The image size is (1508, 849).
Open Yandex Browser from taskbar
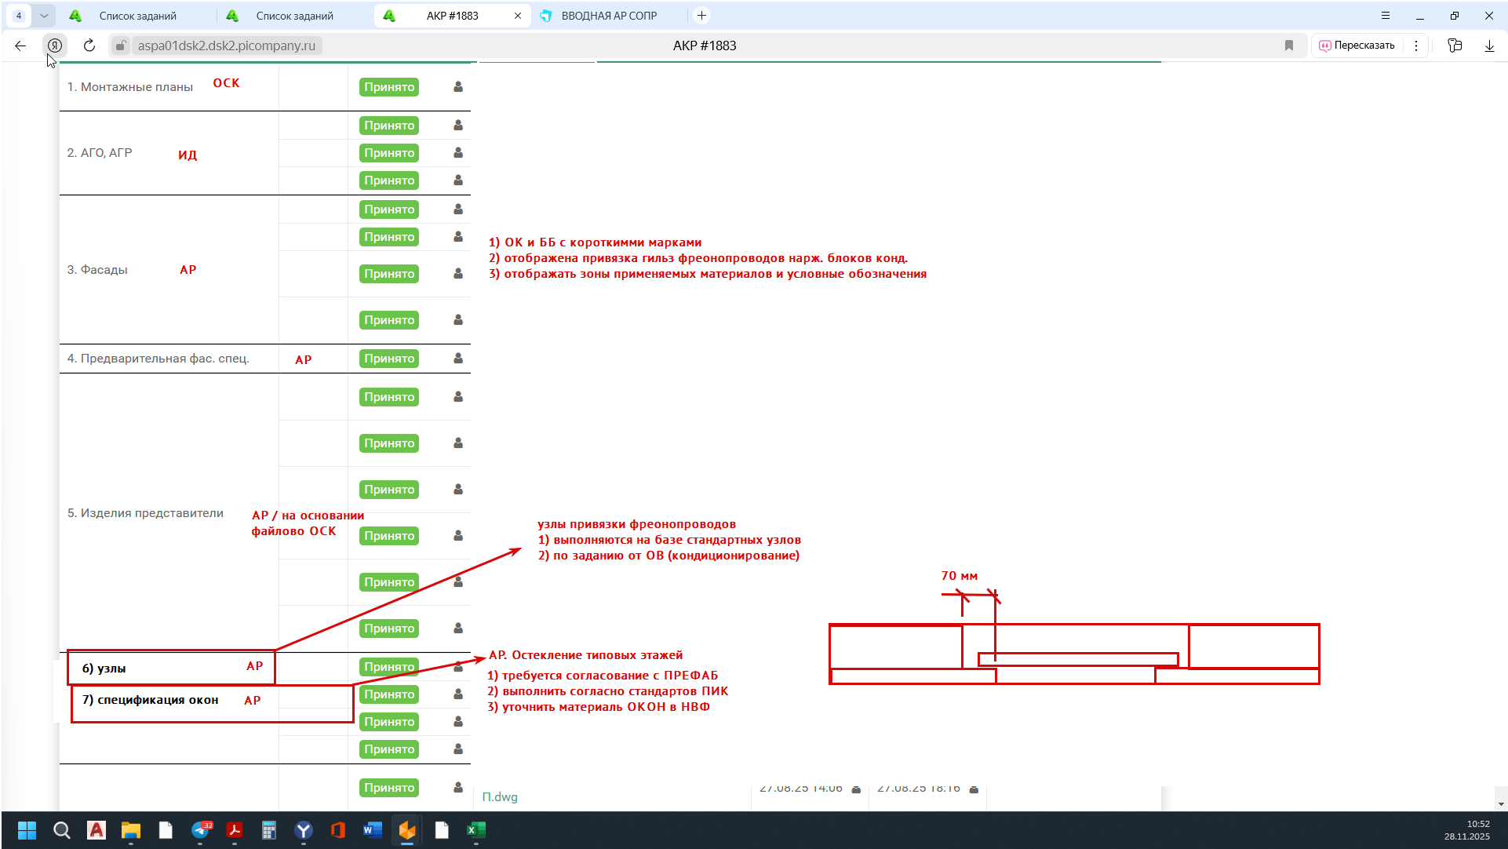tap(304, 830)
